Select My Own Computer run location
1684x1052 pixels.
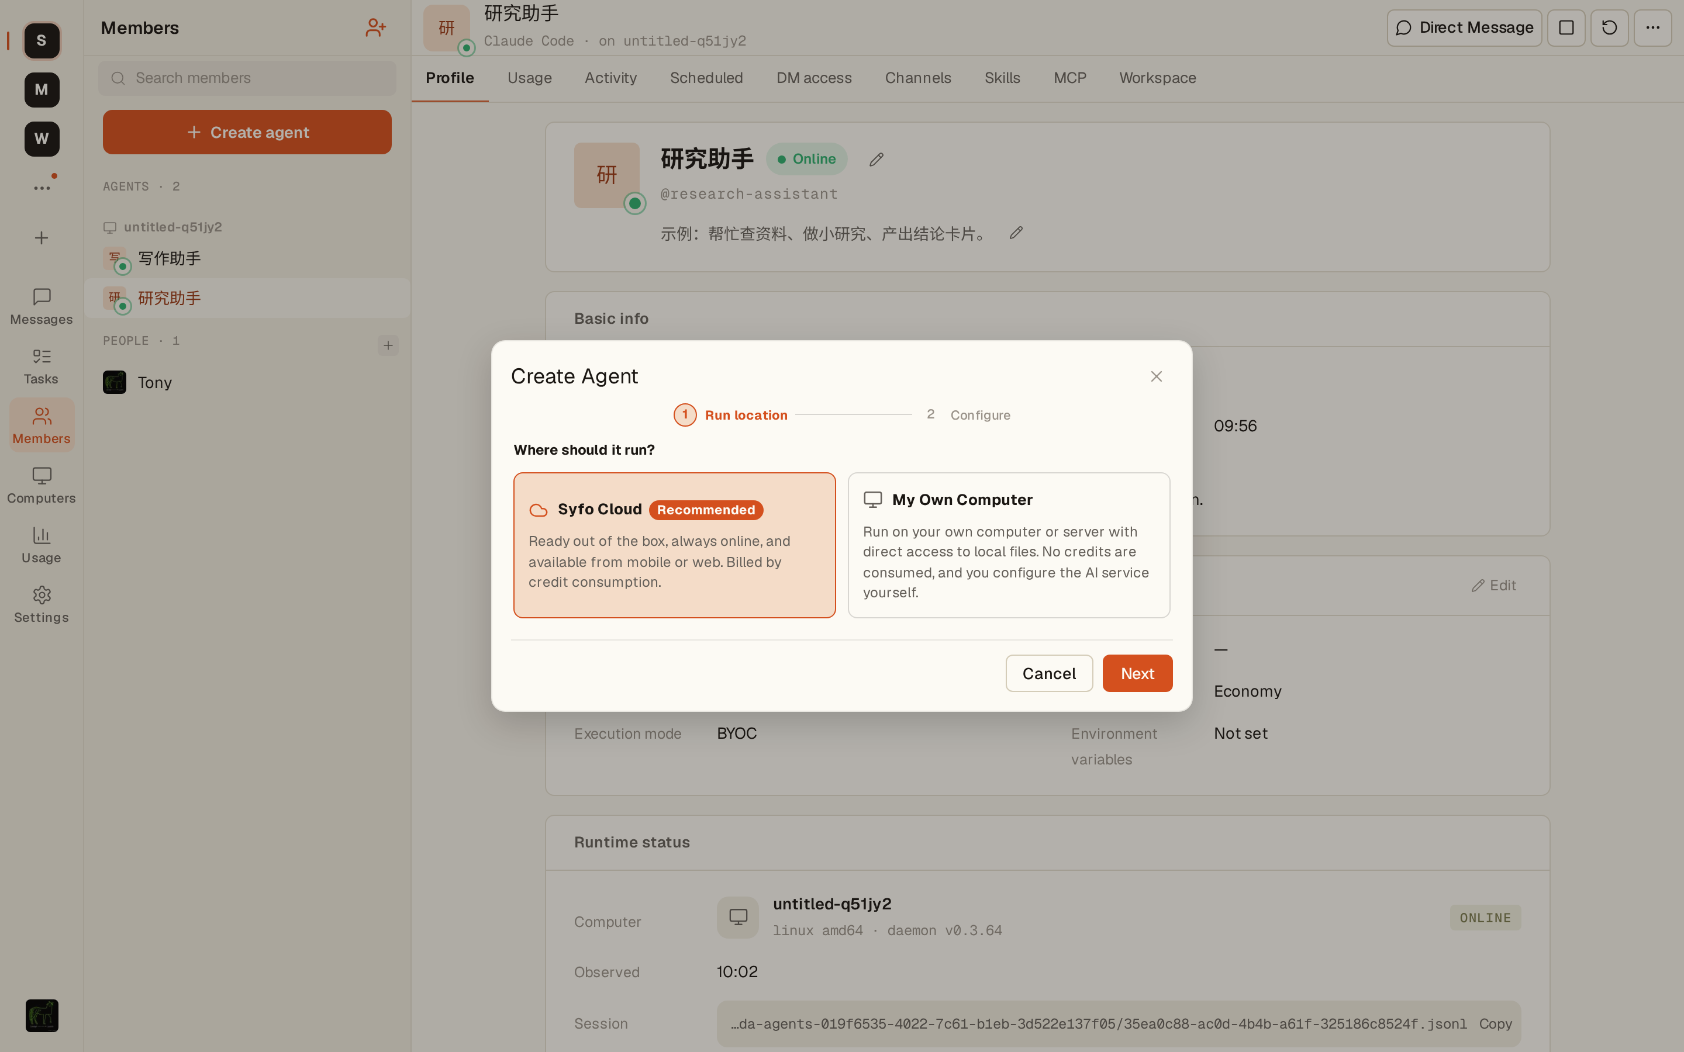[x=1008, y=545]
